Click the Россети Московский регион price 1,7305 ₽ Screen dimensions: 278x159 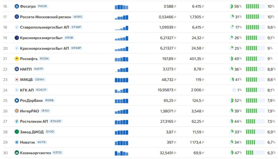[197, 17]
